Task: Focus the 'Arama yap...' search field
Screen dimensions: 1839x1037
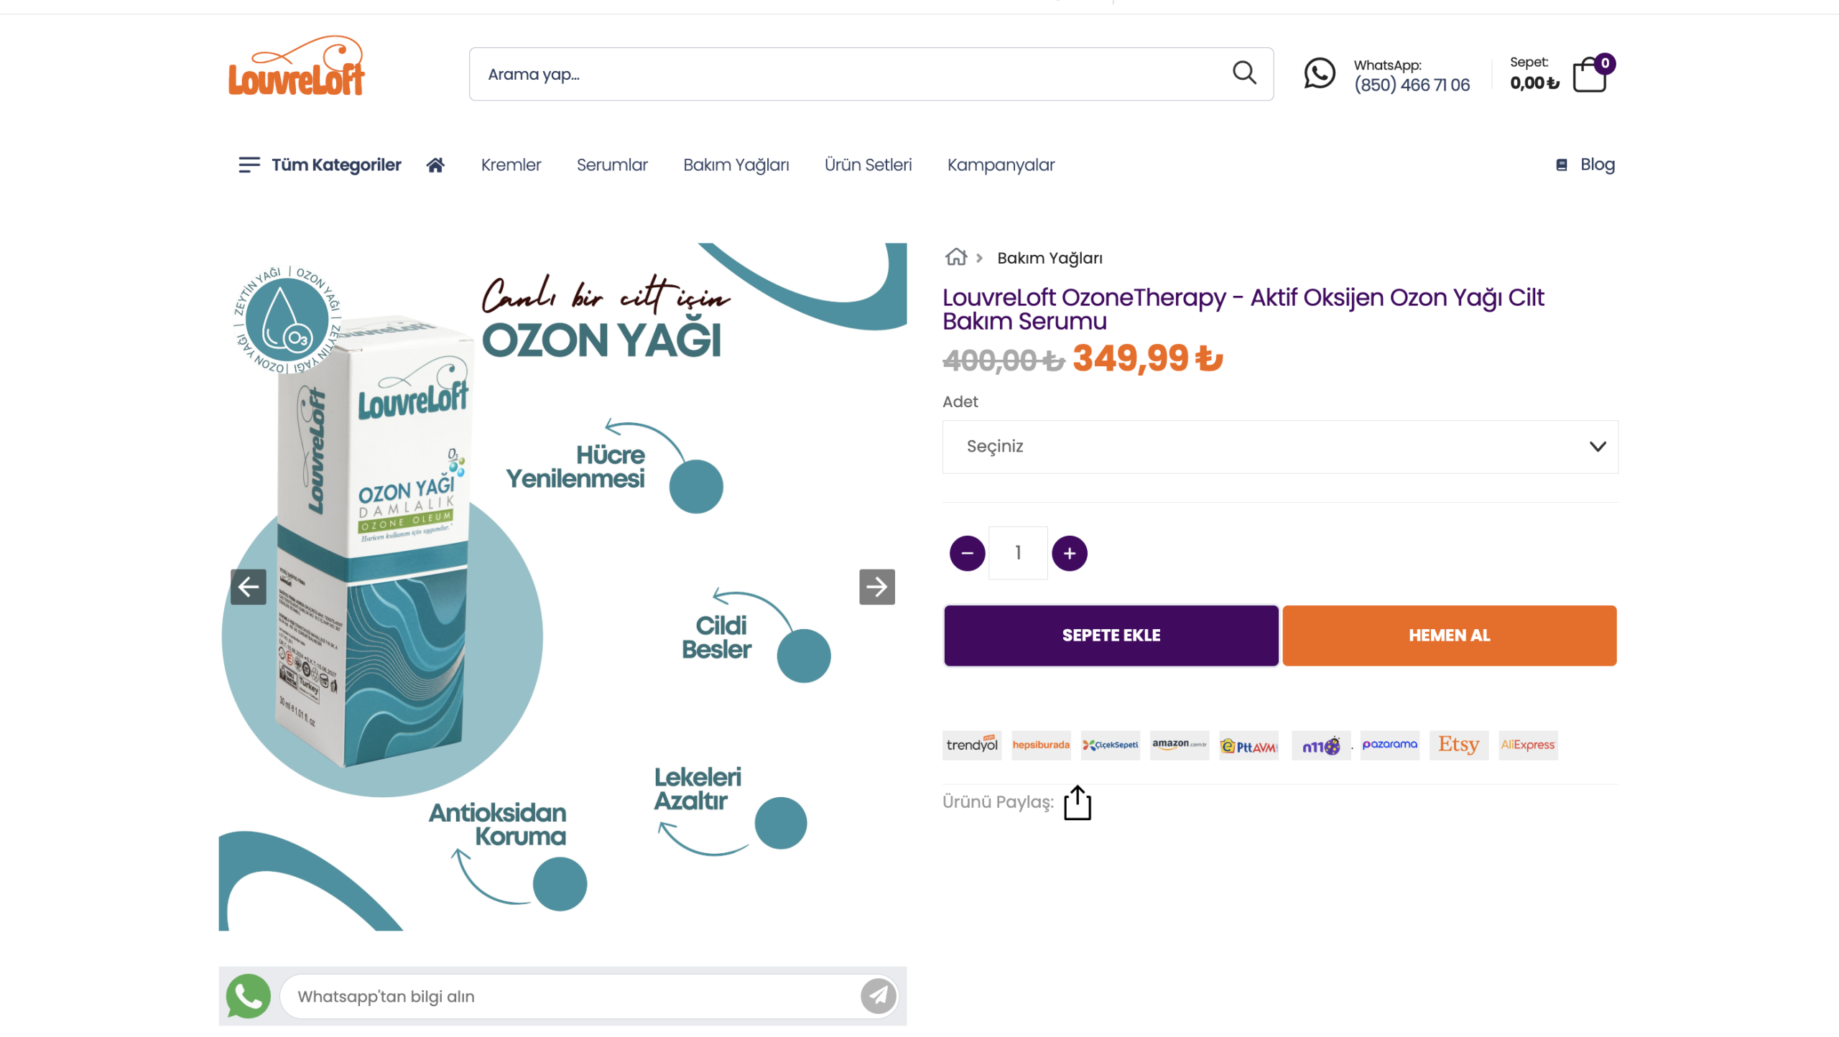Action: 848,75
